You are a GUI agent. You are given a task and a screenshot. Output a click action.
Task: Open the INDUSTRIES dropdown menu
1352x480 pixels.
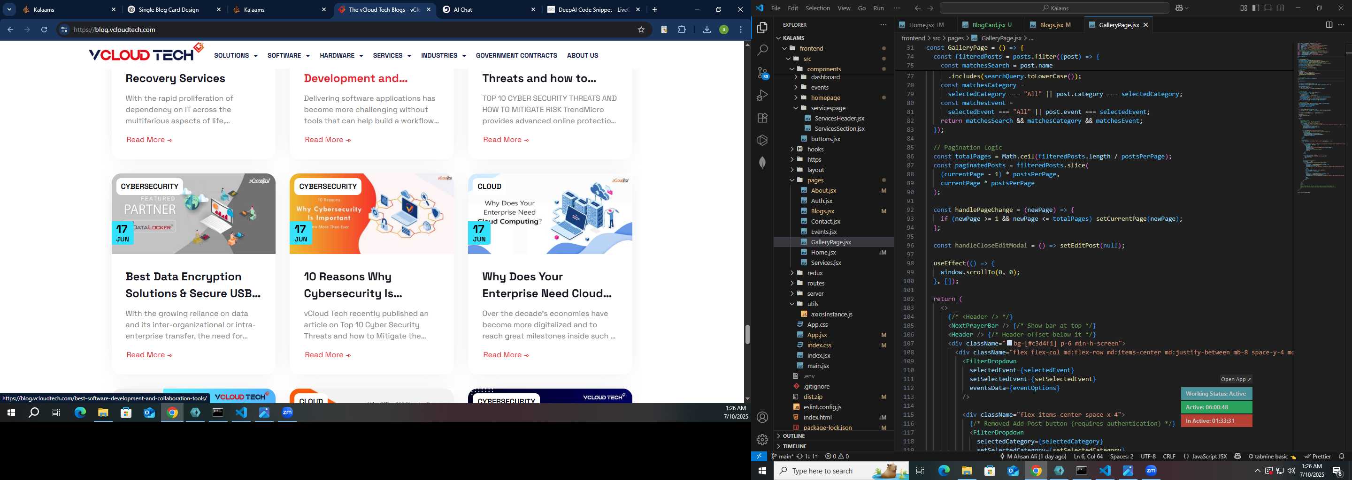443,55
